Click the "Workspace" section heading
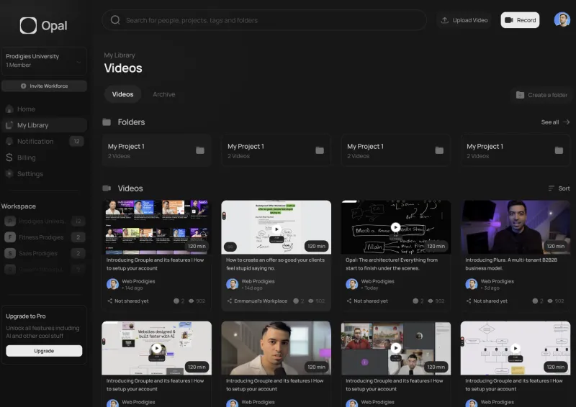The width and height of the screenshot is (576, 407). tap(19, 206)
